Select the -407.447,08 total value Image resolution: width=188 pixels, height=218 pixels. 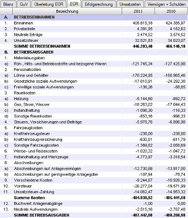(x=142, y=215)
